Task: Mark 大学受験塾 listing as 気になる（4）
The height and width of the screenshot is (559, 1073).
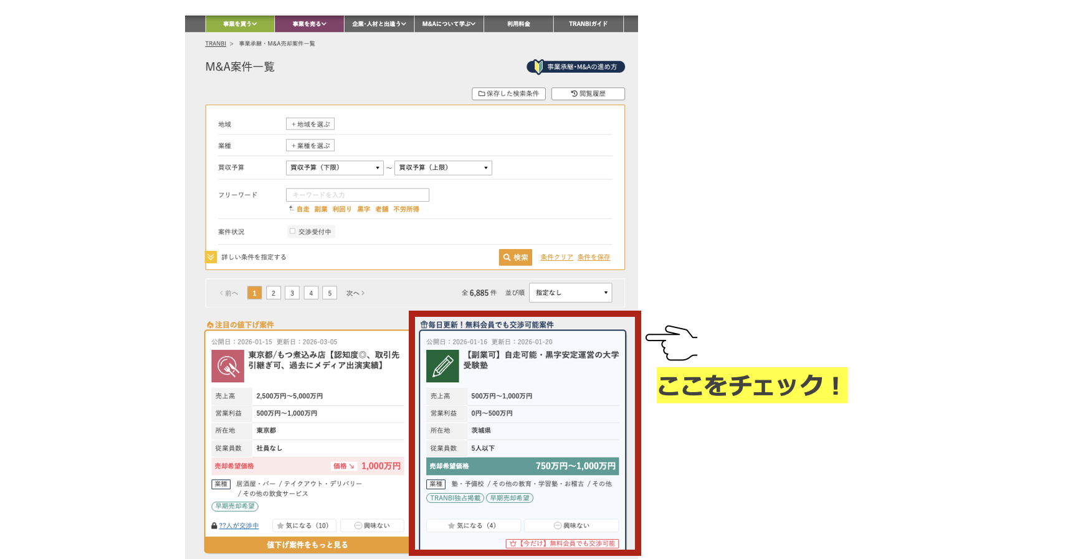Action: [474, 525]
